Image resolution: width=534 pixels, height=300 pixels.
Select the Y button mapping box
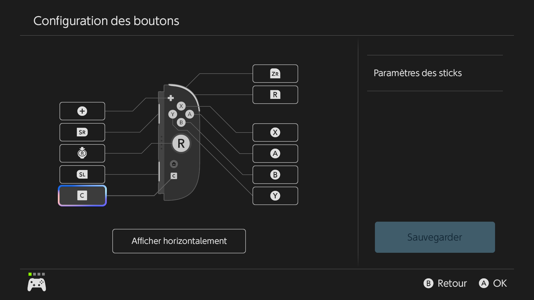pyautogui.click(x=275, y=196)
